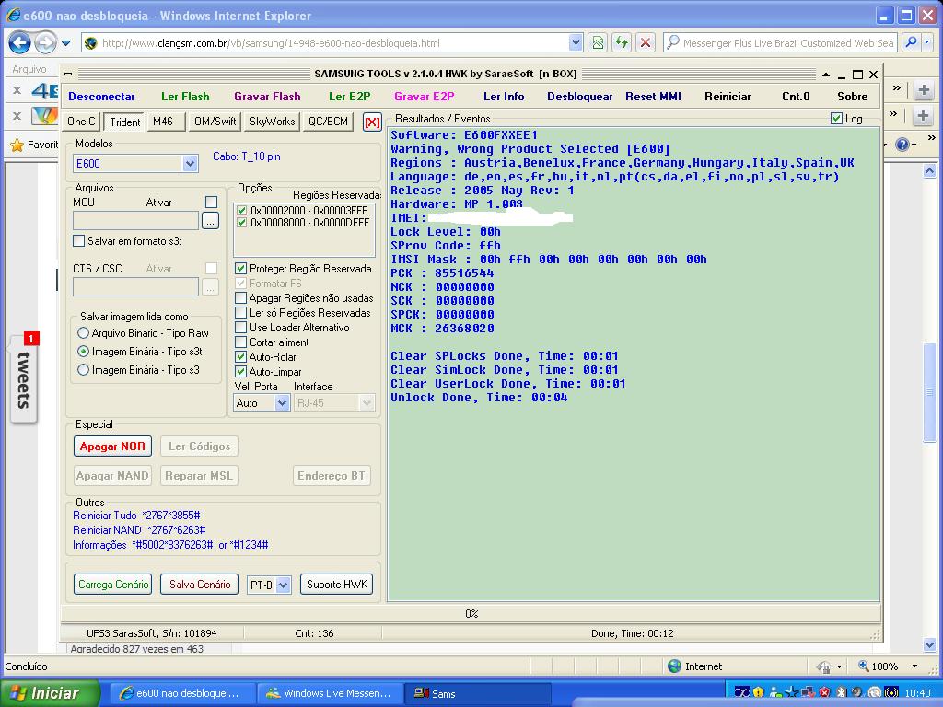
Task: Click Ler Info
Action: pos(504,96)
